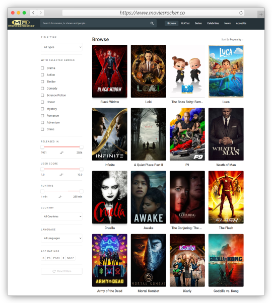Open the All Countries dropdown

tap(61, 216)
